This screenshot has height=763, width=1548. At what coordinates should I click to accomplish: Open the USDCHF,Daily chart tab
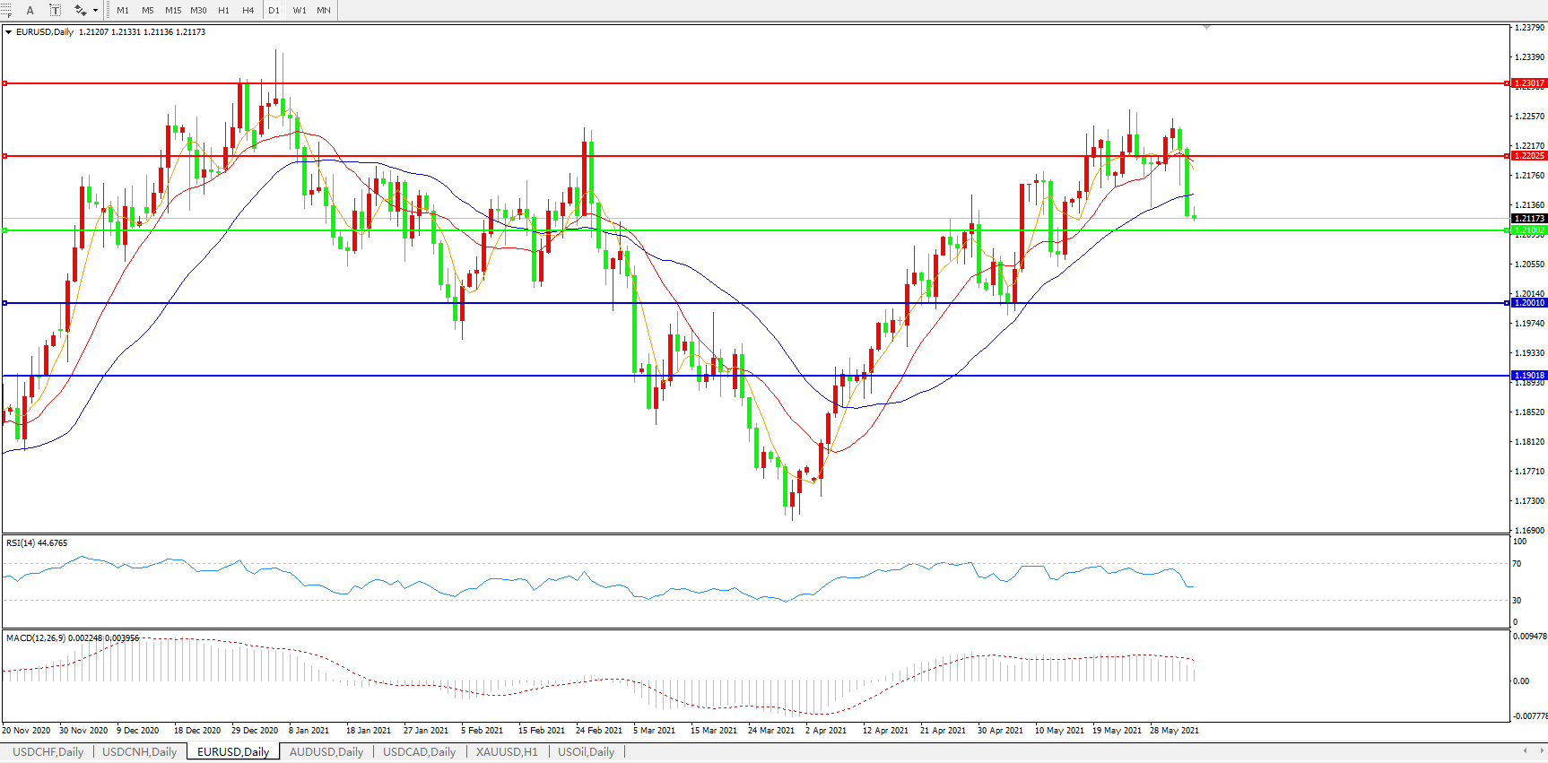click(48, 752)
